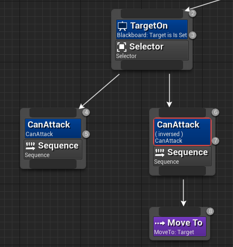Viewport: 233px width, 247px height.
Task: Click the Selector node's bottom output pin
Action: (152, 65)
